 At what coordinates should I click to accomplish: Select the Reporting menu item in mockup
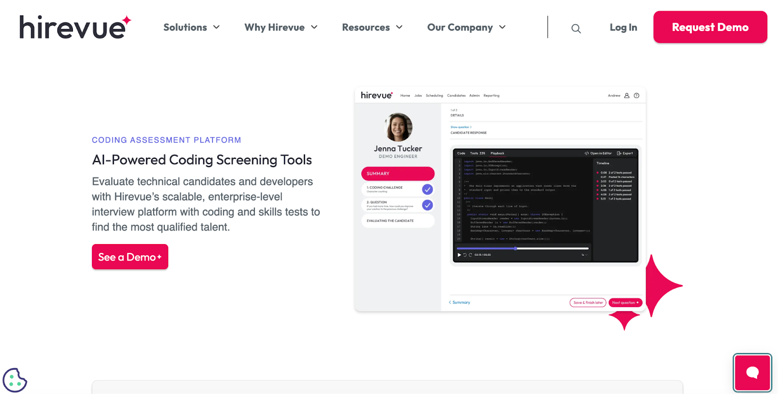491,96
